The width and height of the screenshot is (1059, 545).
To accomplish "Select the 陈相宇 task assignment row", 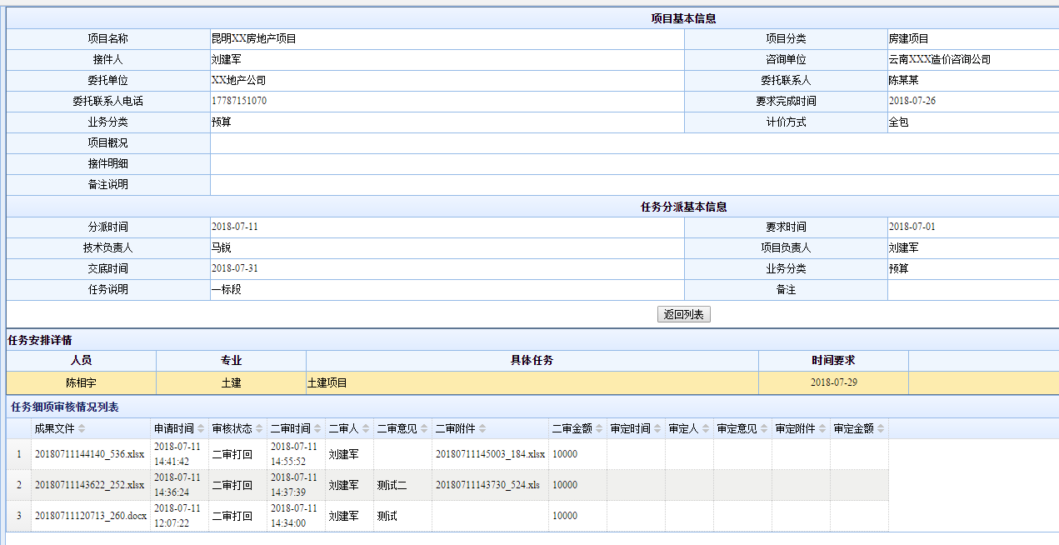I will [81, 382].
